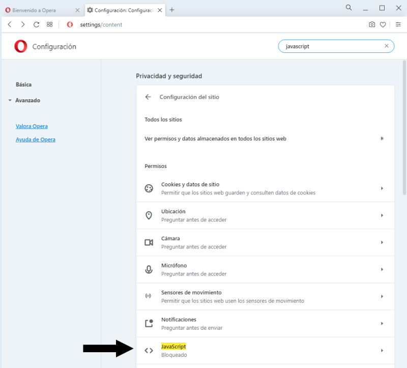407x368 pixels.
Task: Select the Configuración browser tab
Action: pyautogui.click(x=122, y=9)
